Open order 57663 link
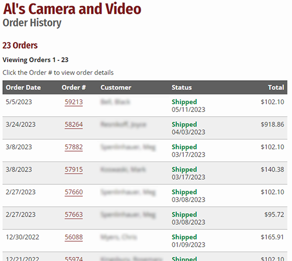292x261 pixels. coord(74,215)
